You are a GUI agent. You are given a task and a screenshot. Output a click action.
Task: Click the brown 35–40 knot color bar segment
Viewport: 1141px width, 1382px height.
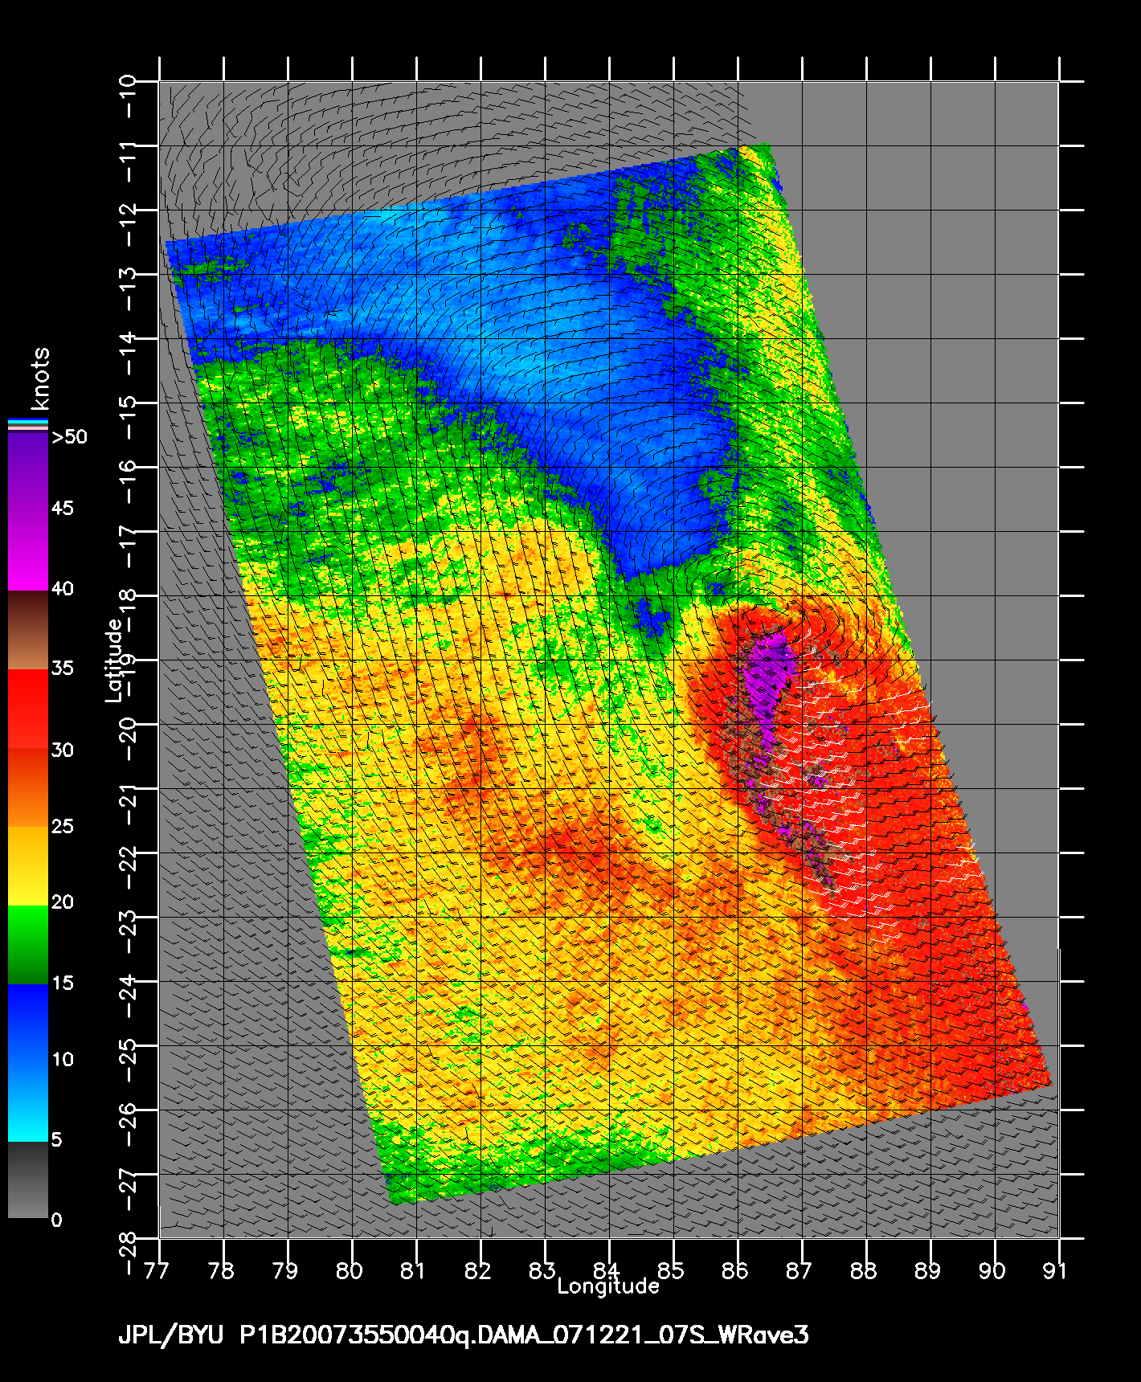coord(28,631)
